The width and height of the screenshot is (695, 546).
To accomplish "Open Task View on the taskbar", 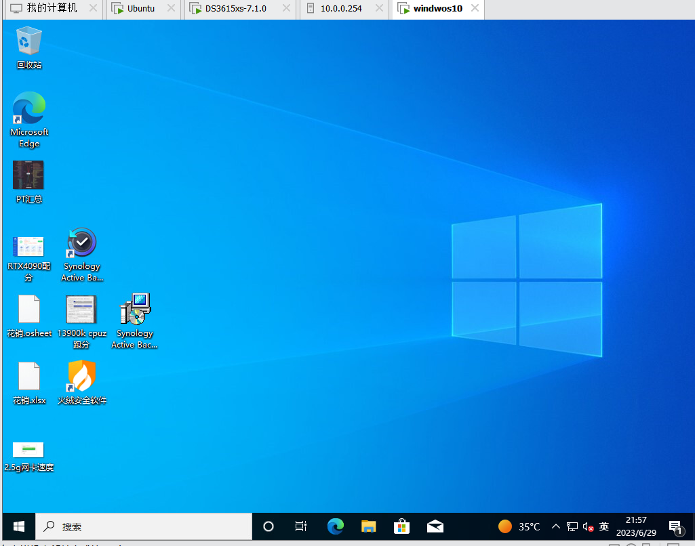I will pos(301,526).
